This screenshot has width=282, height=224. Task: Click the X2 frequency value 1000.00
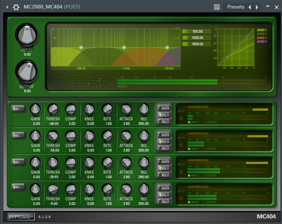197,38
